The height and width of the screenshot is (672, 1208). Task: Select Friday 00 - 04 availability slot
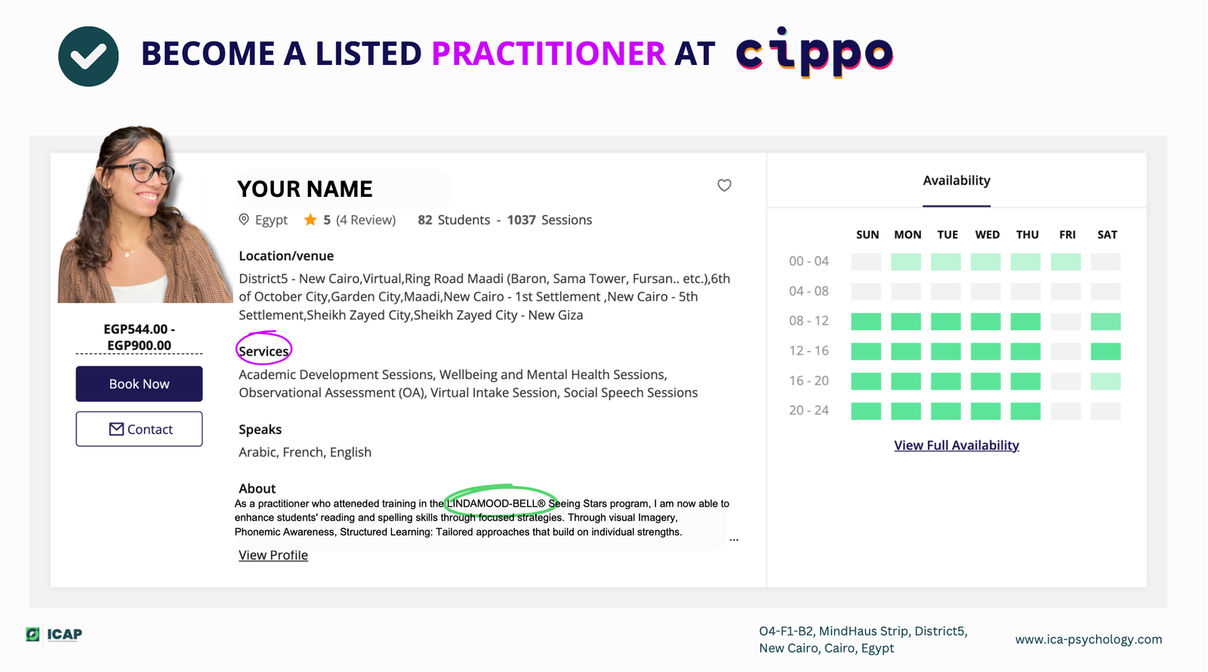click(x=1065, y=262)
